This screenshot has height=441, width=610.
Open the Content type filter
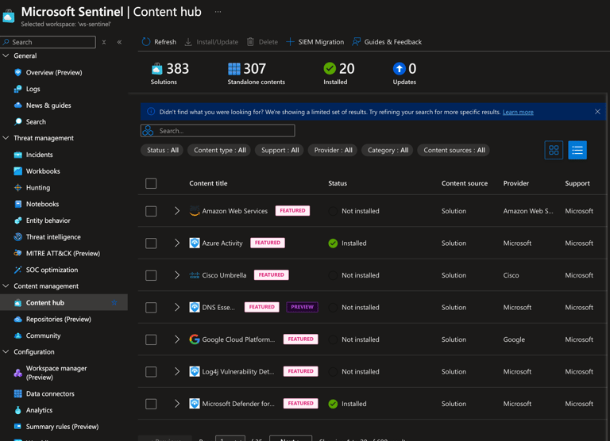tap(219, 150)
